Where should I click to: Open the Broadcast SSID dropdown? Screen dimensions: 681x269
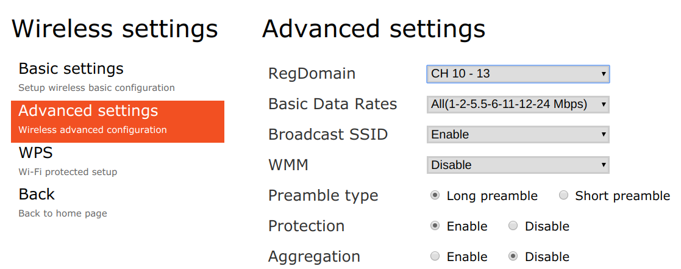(518, 135)
